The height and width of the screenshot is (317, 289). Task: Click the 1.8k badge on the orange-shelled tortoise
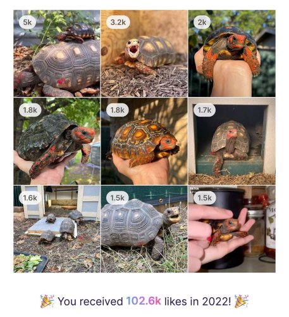[x=117, y=110]
